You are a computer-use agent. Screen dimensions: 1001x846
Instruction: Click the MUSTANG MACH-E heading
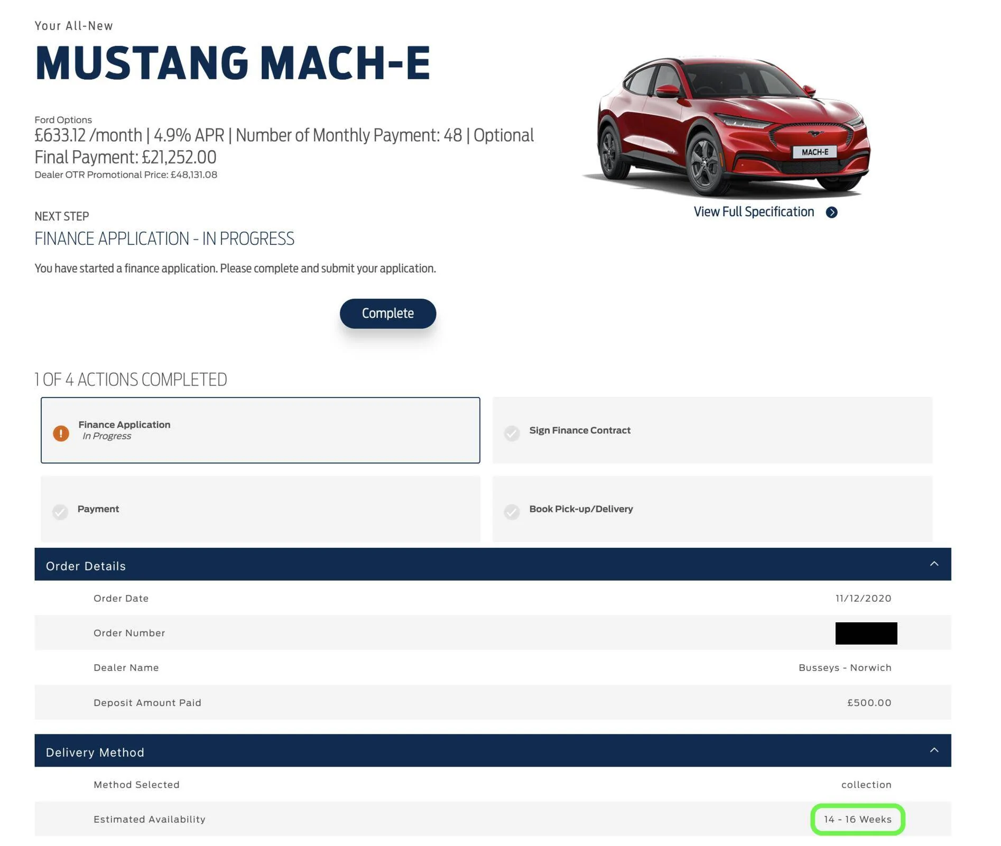point(233,63)
